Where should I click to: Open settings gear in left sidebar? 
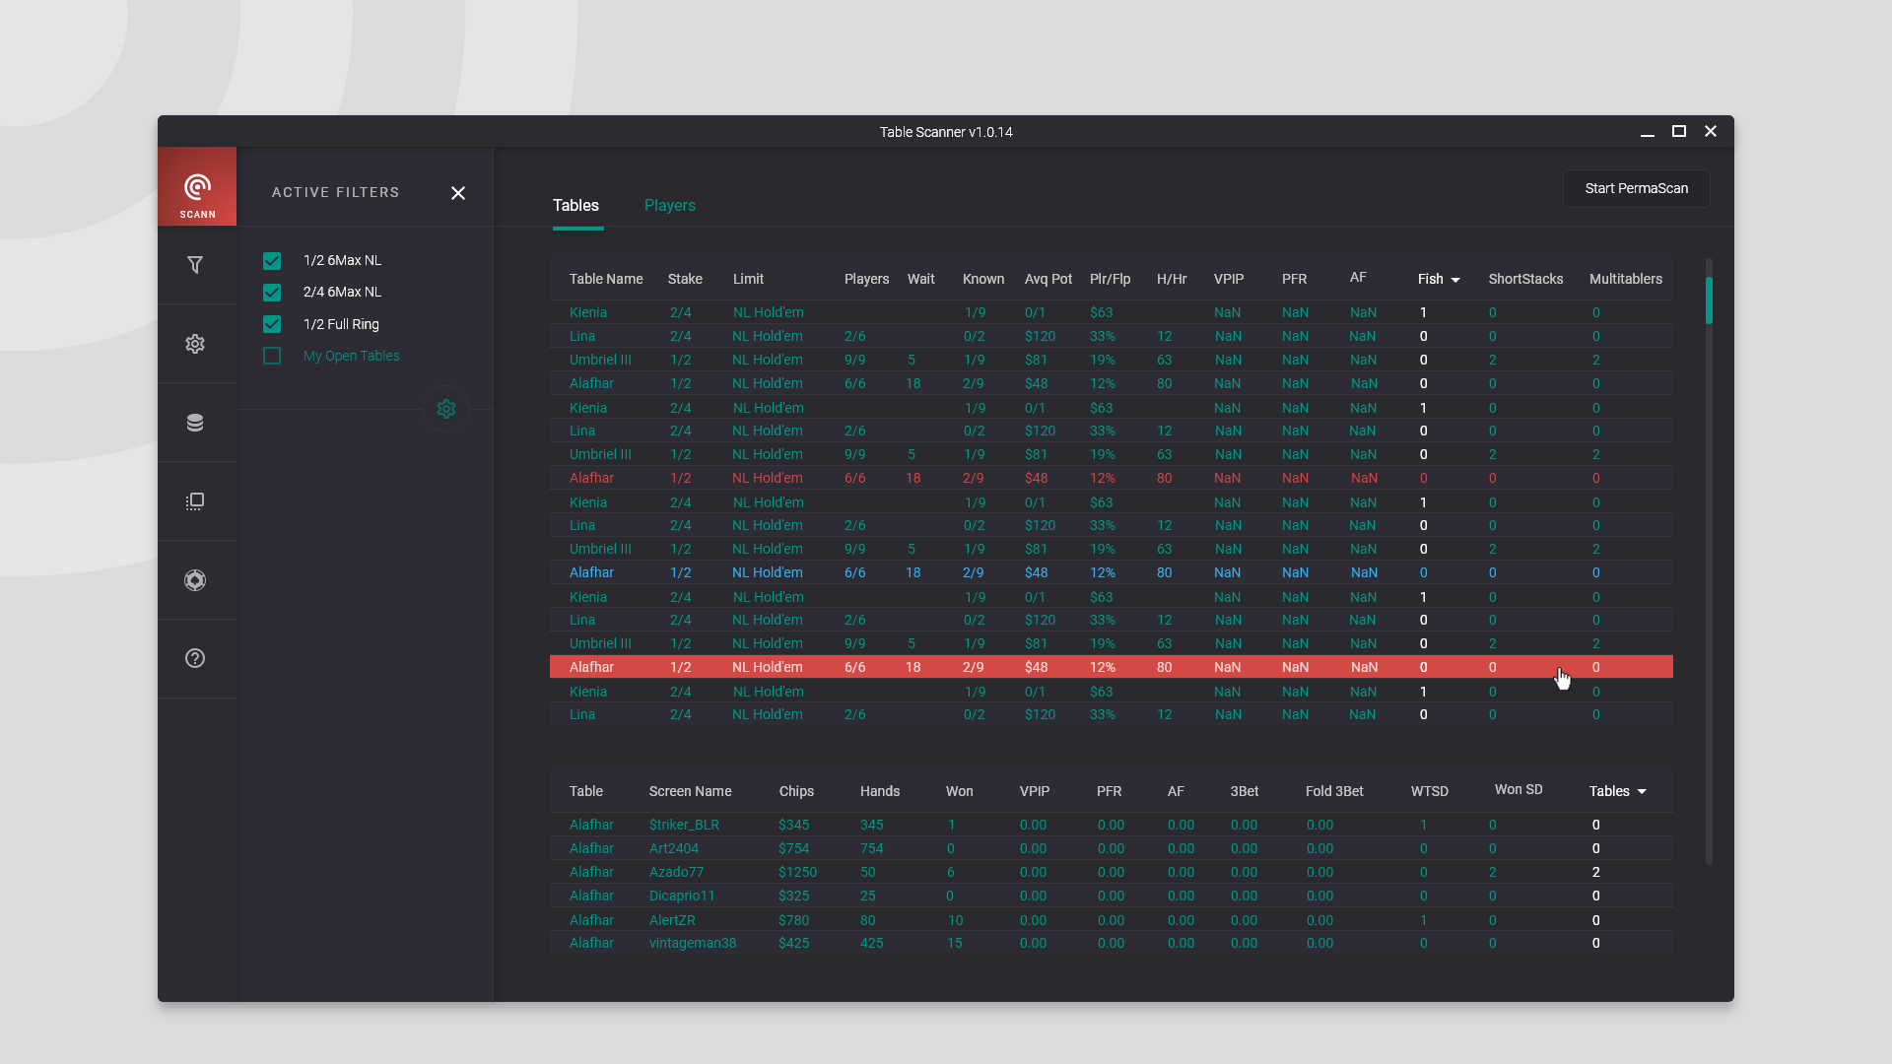(x=195, y=344)
